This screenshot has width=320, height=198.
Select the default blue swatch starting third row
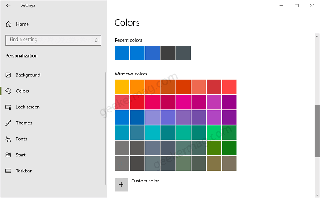click(x=122, y=118)
